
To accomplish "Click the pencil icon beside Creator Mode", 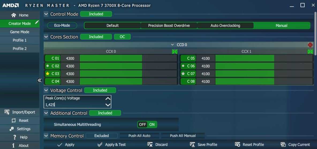I will (x=37, y=22).
